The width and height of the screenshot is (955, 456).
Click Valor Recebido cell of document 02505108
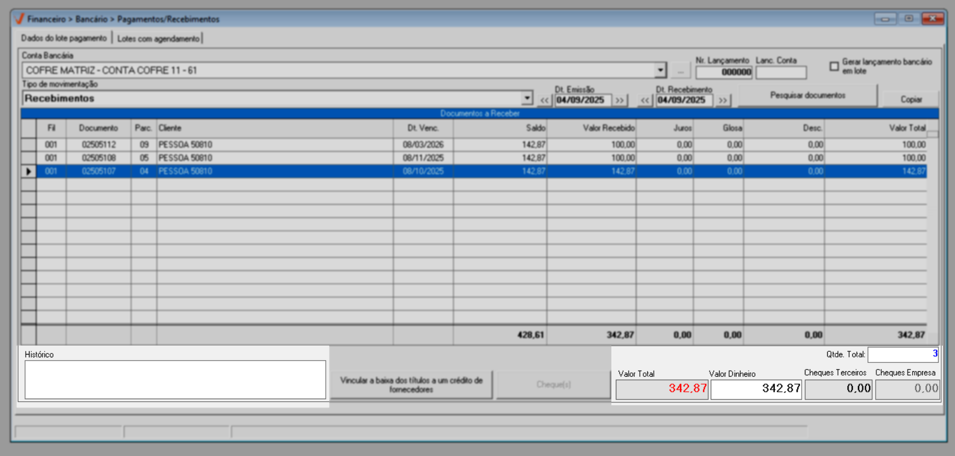click(591, 158)
